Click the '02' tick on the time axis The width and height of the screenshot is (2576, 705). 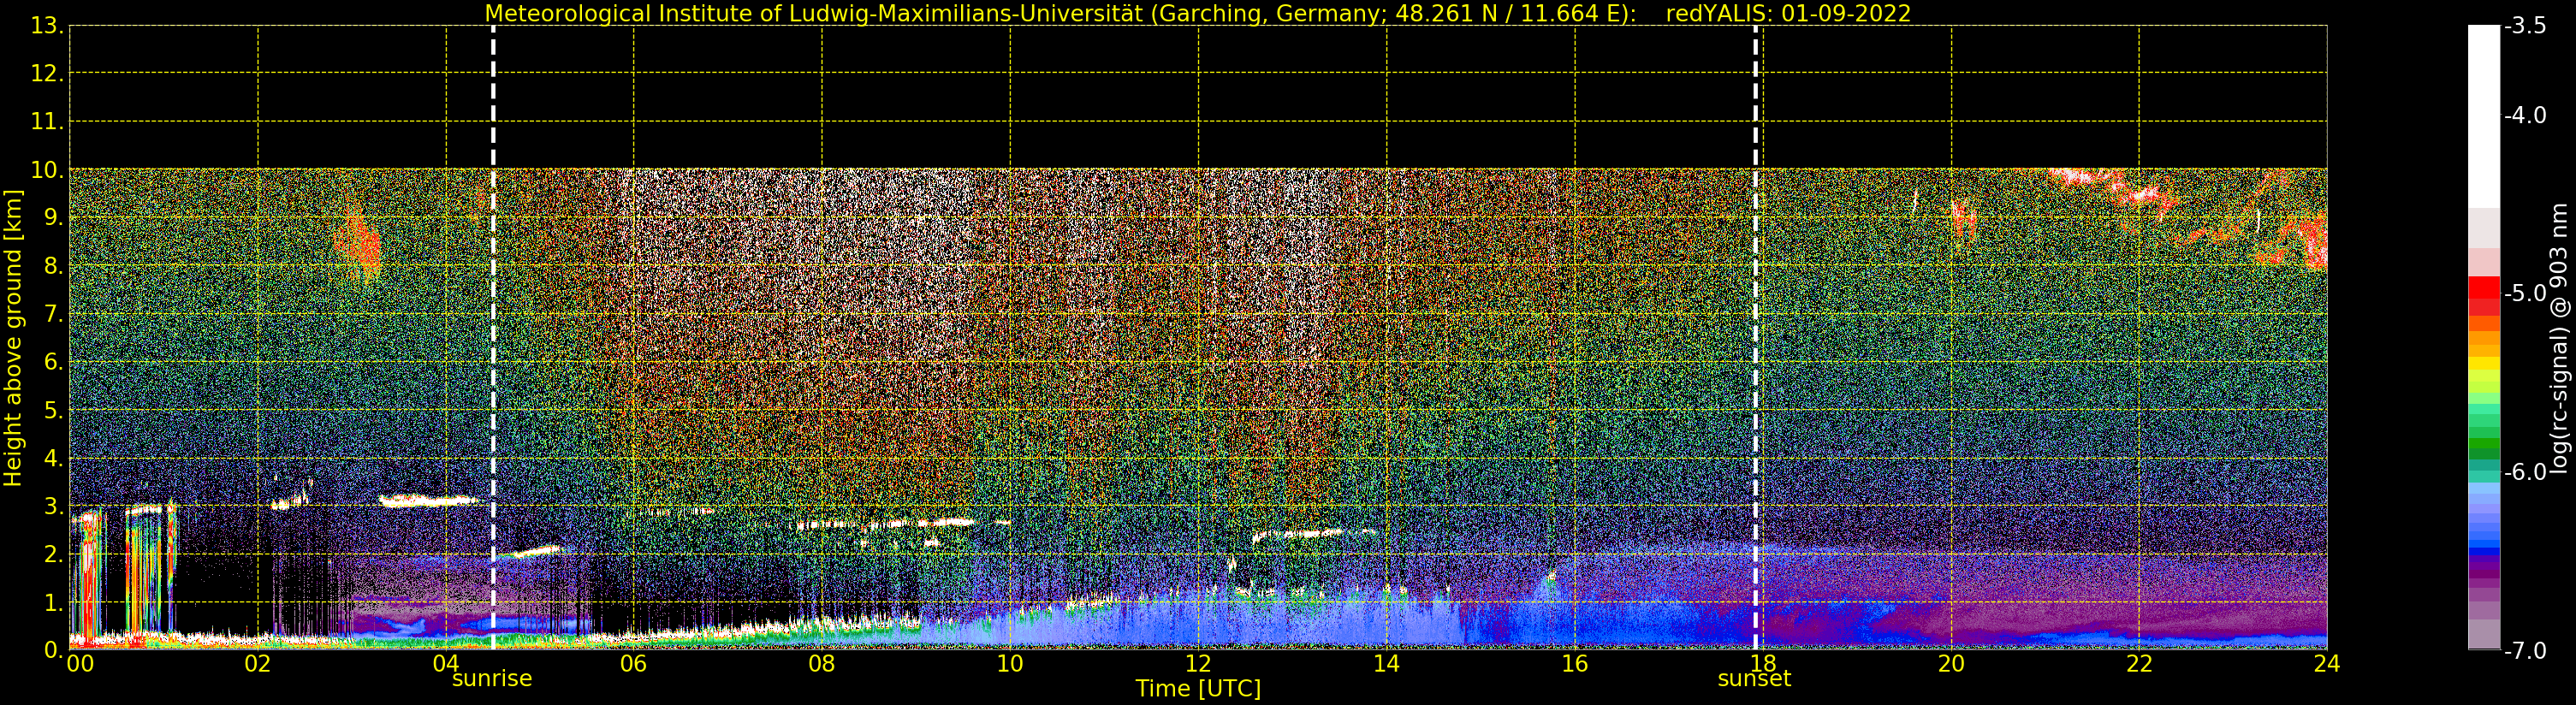click(x=258, y=664)
